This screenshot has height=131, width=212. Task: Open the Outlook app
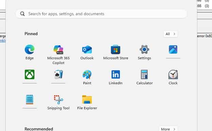(87, 52)
